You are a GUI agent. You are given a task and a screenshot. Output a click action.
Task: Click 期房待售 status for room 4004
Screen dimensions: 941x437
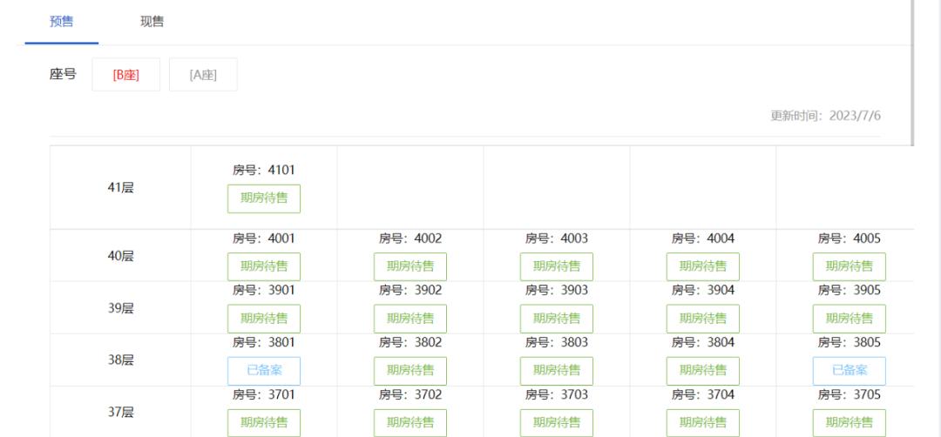click(703, 266)
